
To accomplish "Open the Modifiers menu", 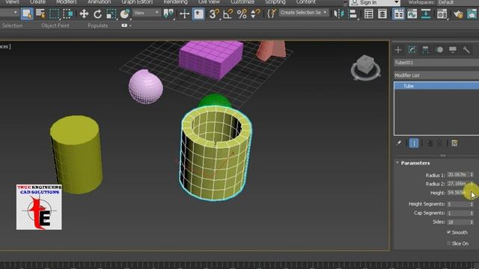I will point(67,2).
